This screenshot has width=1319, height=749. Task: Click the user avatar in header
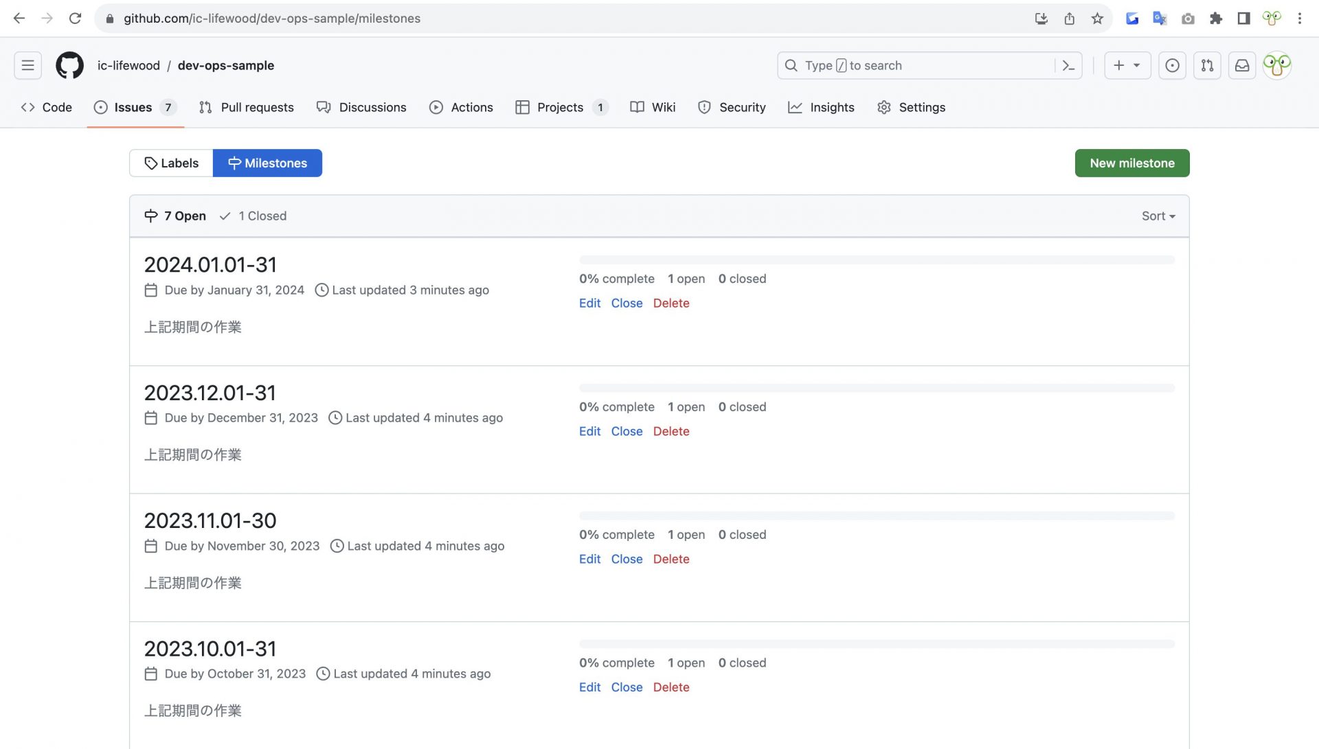click(1277, 65)
